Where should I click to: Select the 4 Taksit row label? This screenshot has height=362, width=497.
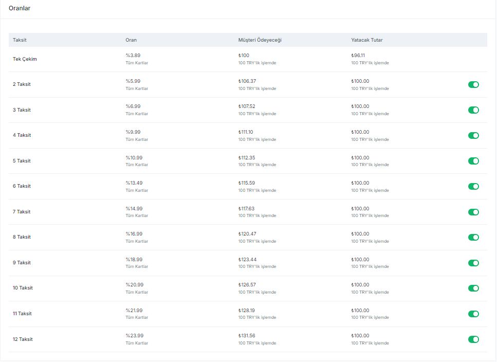(22, 135)
